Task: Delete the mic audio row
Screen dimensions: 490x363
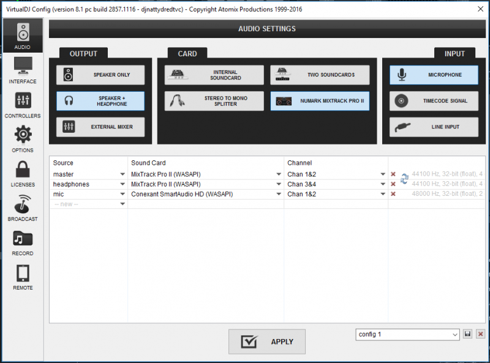Action: point(393,194)
